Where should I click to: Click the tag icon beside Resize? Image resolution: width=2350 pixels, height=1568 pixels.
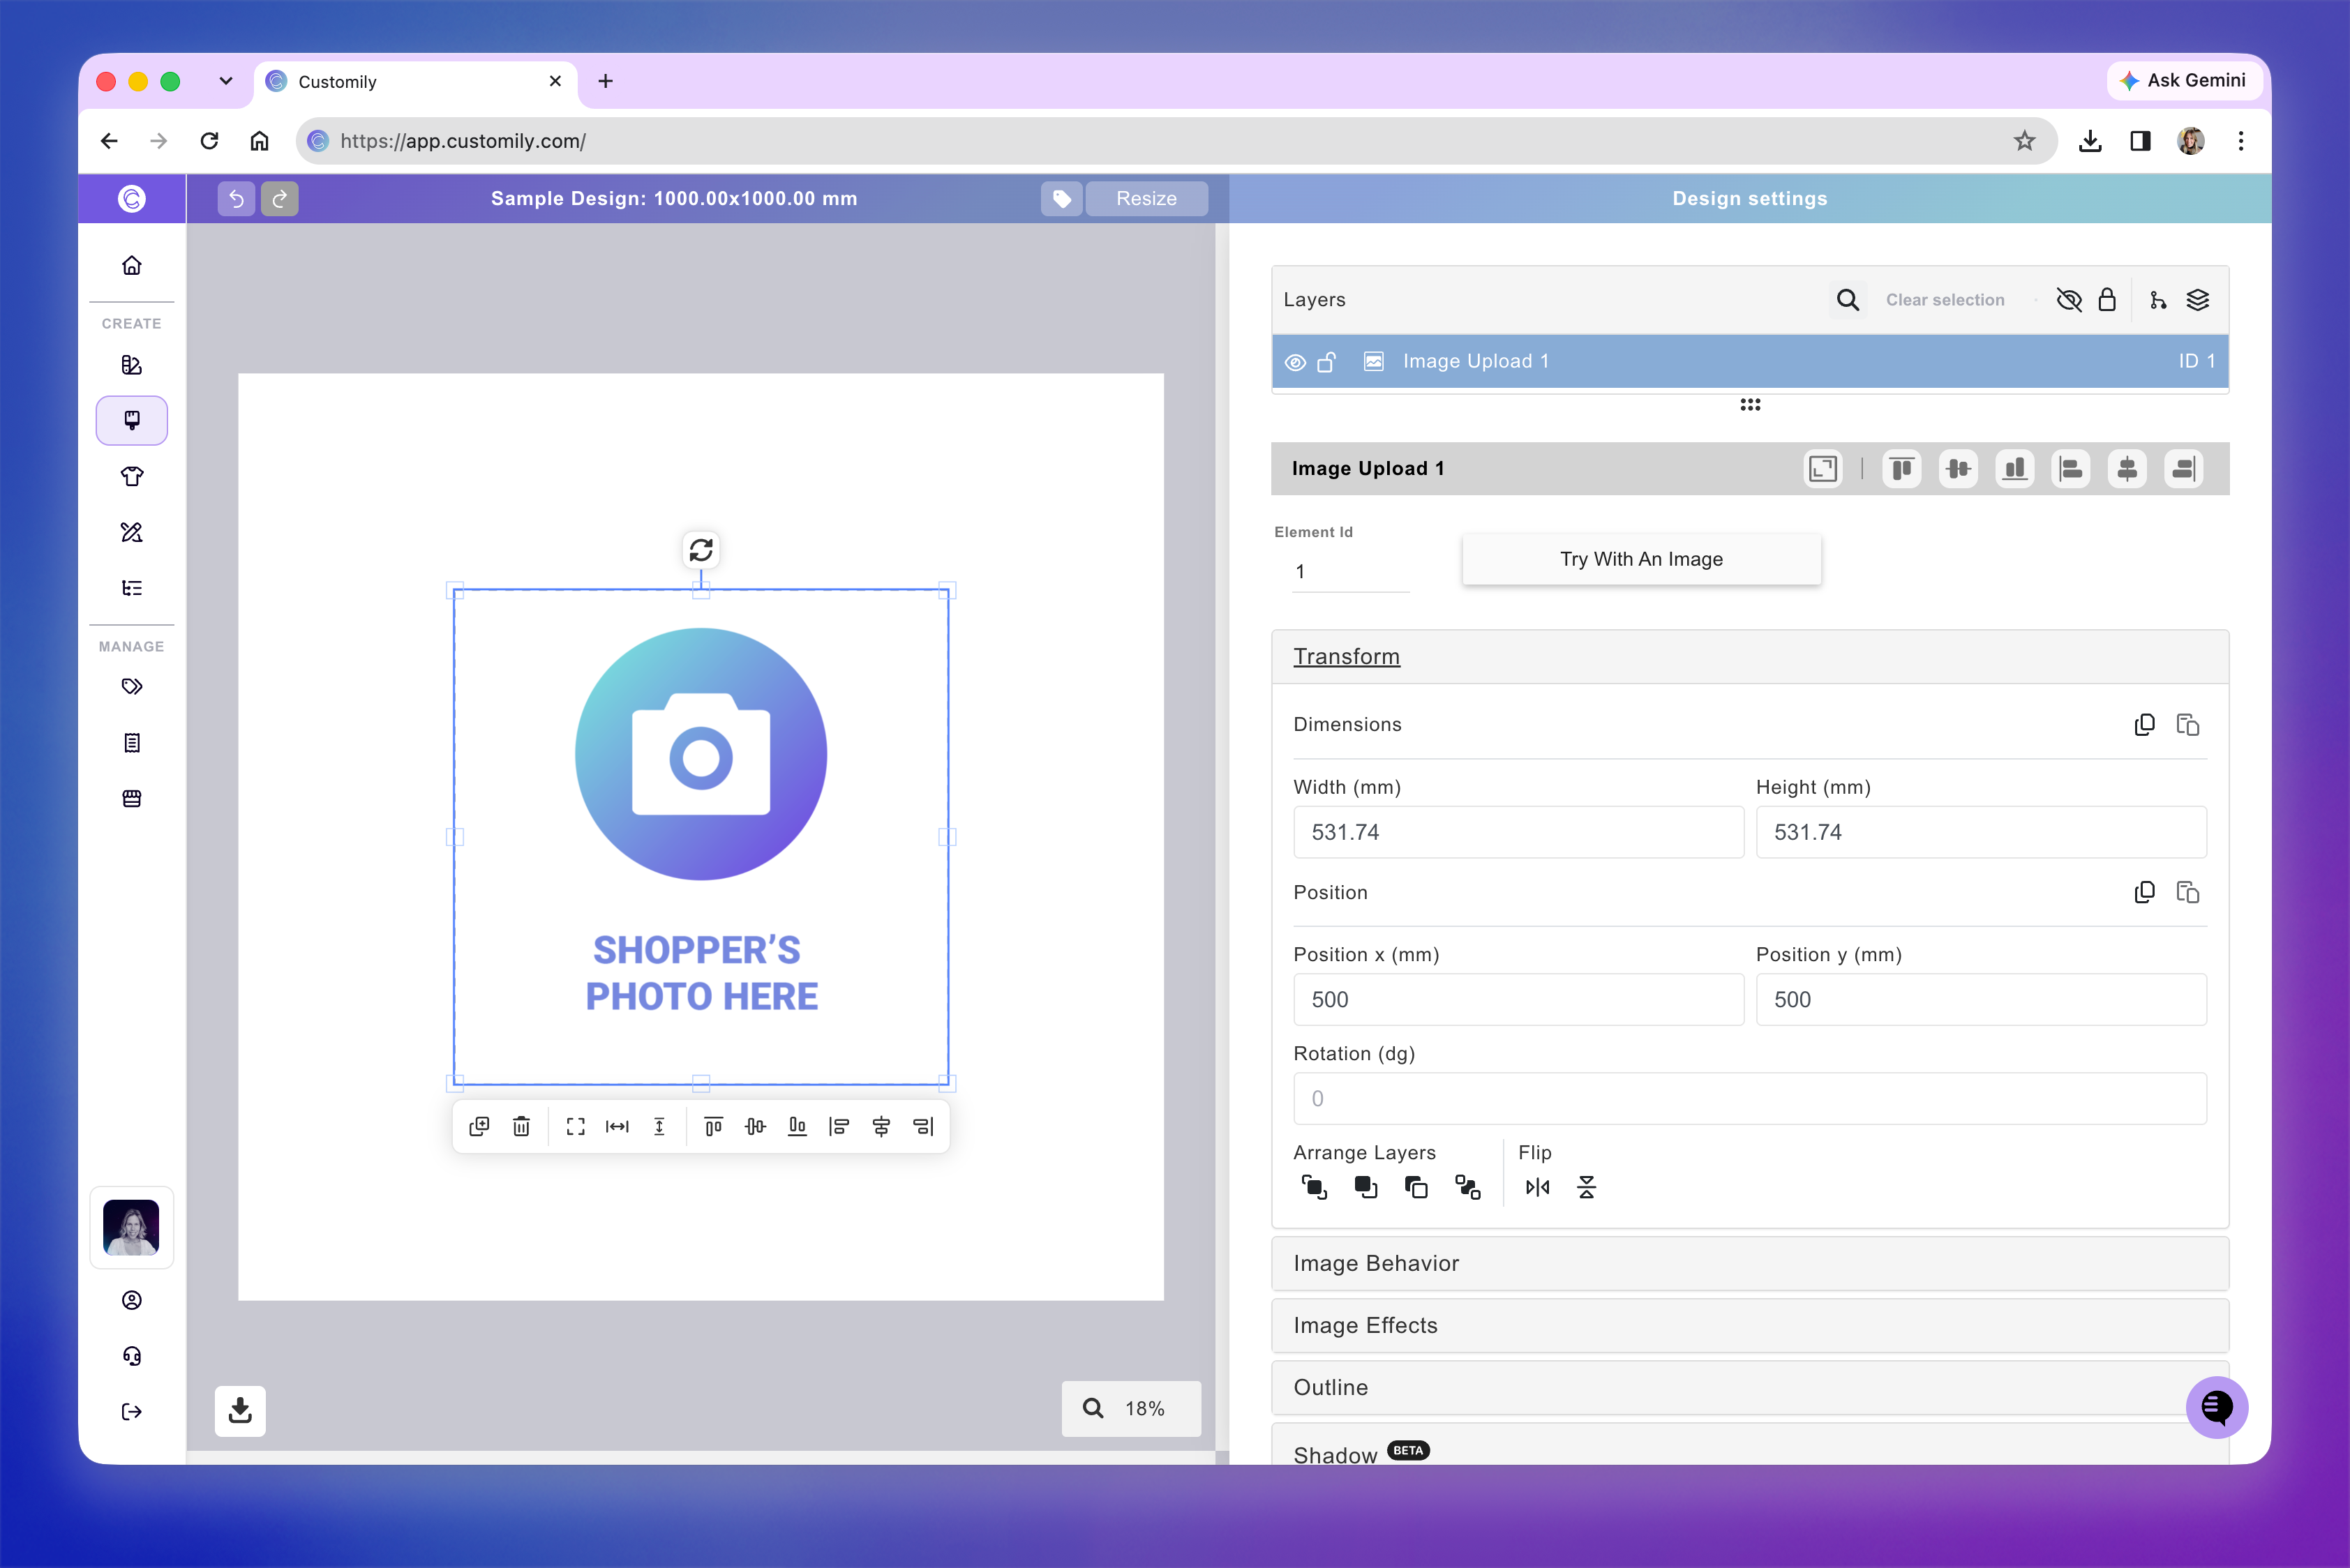pyautogui.click(x=1061, y=198)
